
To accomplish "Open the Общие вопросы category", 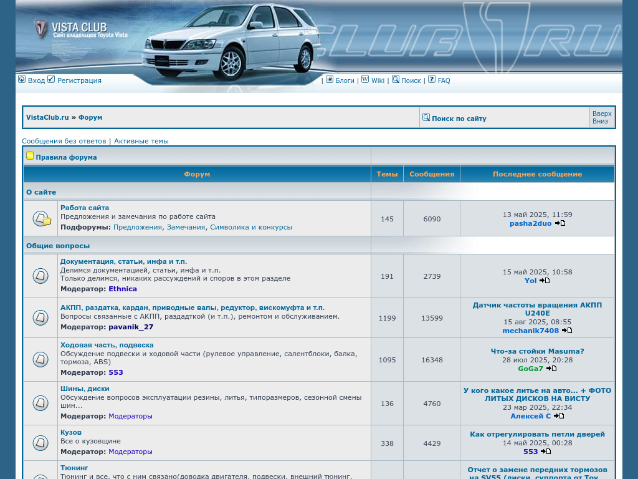I will pos(58,246).
